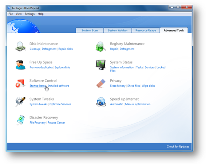
Task: Select the Advanced Tools tab
Action: click(174, 30)
